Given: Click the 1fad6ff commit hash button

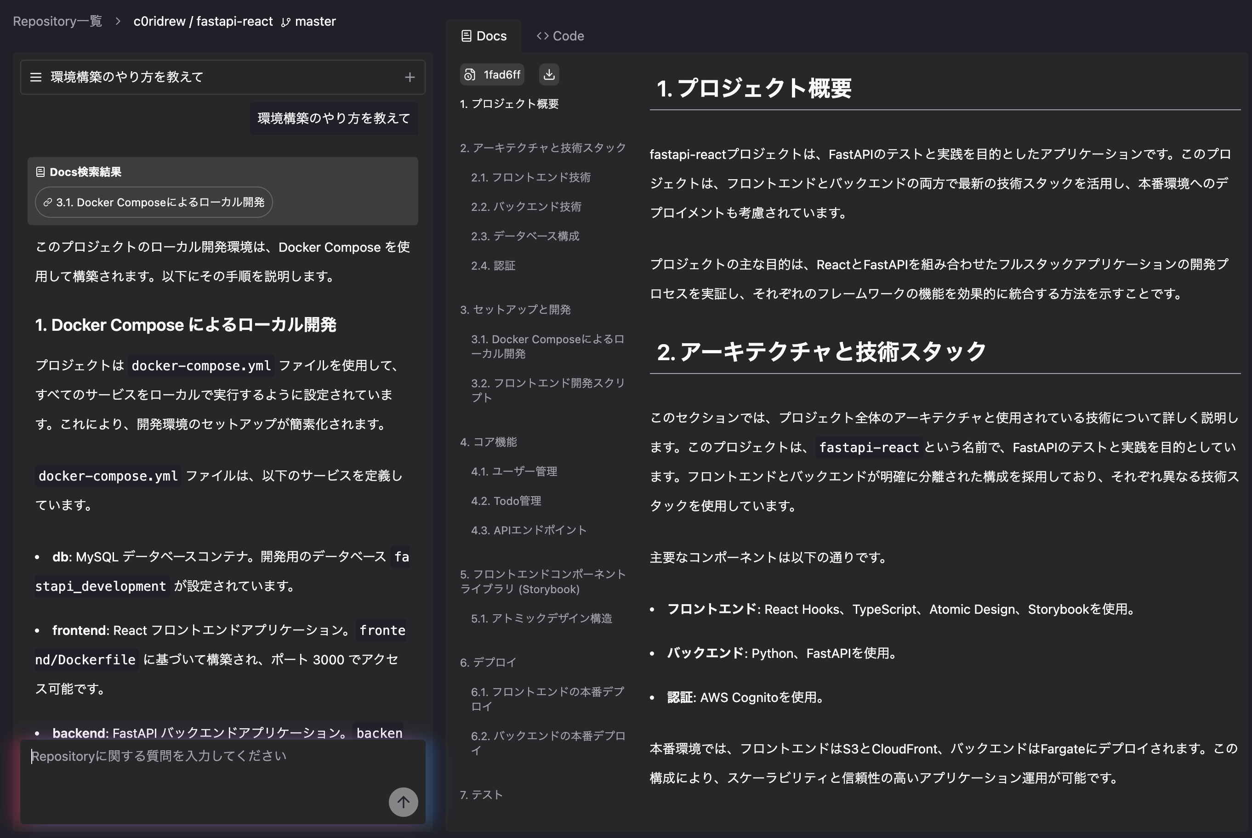Looking at the screenshot, I should pyautogui.click(x=492, y=74).
